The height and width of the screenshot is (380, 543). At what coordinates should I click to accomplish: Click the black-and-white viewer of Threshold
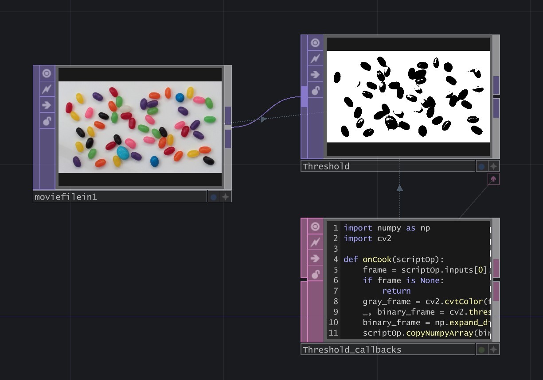pyautogui.click(x=408, y=96)
